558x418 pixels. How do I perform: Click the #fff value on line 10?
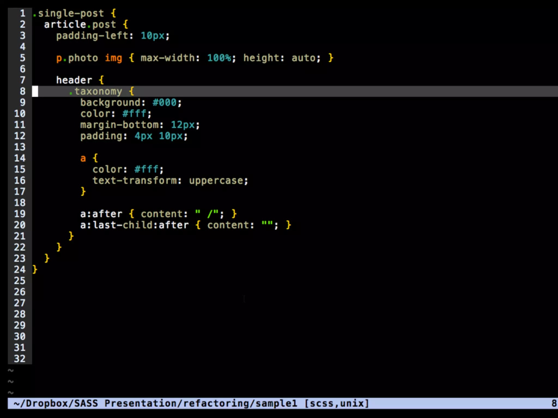coord(134,114)
